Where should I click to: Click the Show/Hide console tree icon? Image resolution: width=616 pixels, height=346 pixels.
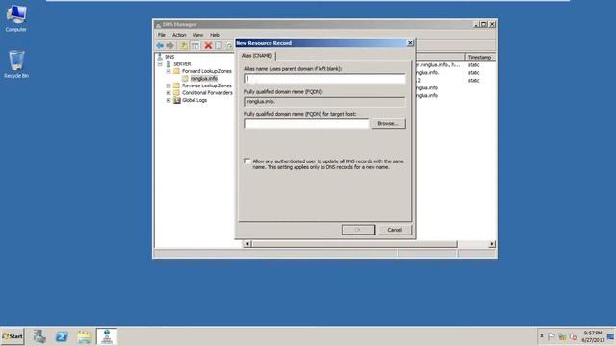tap(194, 45)
